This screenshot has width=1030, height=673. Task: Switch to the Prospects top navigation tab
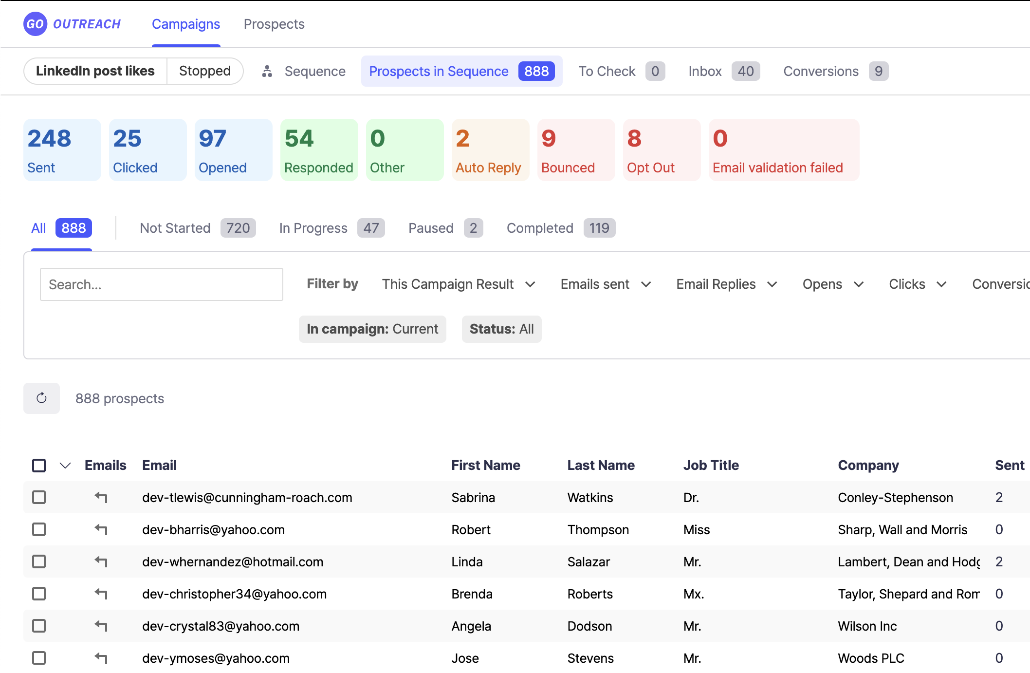274,24
